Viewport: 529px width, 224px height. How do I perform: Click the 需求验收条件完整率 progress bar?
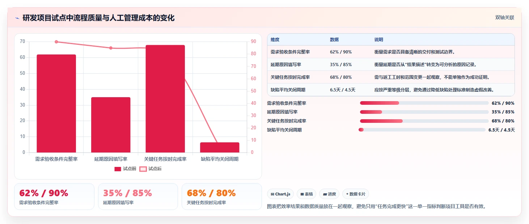point(424,103)
